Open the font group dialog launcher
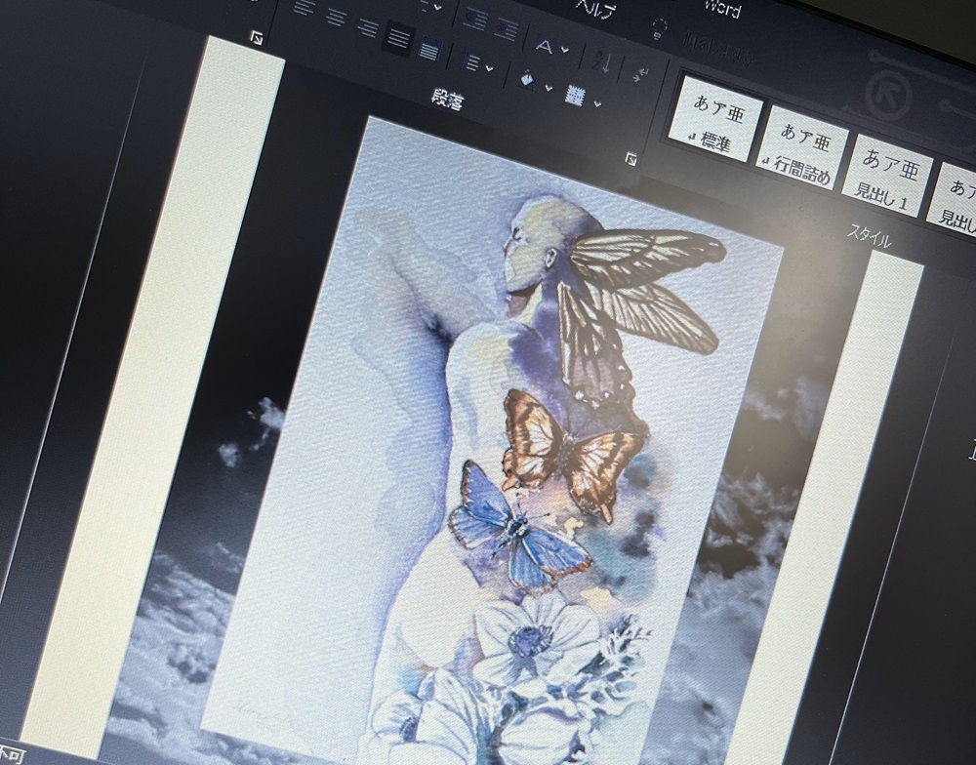Screen dimensions: 976x765 point(256,38)
